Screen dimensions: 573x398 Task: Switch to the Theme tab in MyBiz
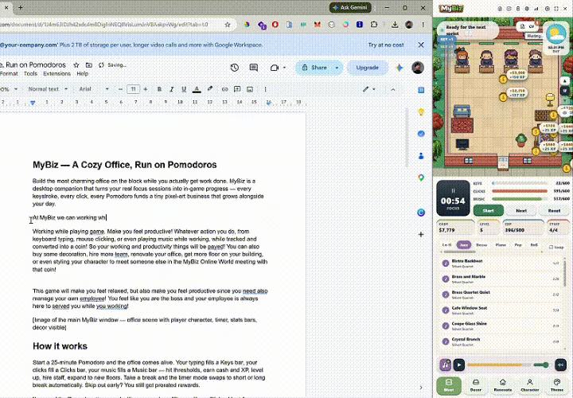pyautogui.click(x=557, y=385)
